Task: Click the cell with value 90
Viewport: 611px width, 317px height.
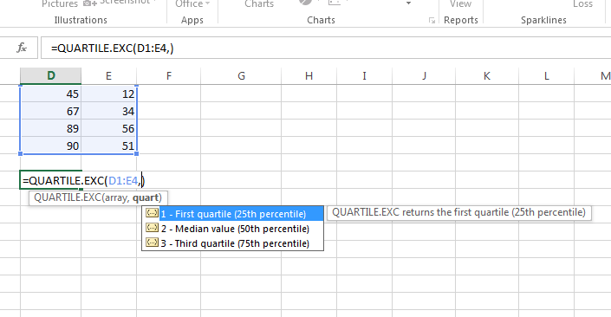Action: (x=51, y=146)
